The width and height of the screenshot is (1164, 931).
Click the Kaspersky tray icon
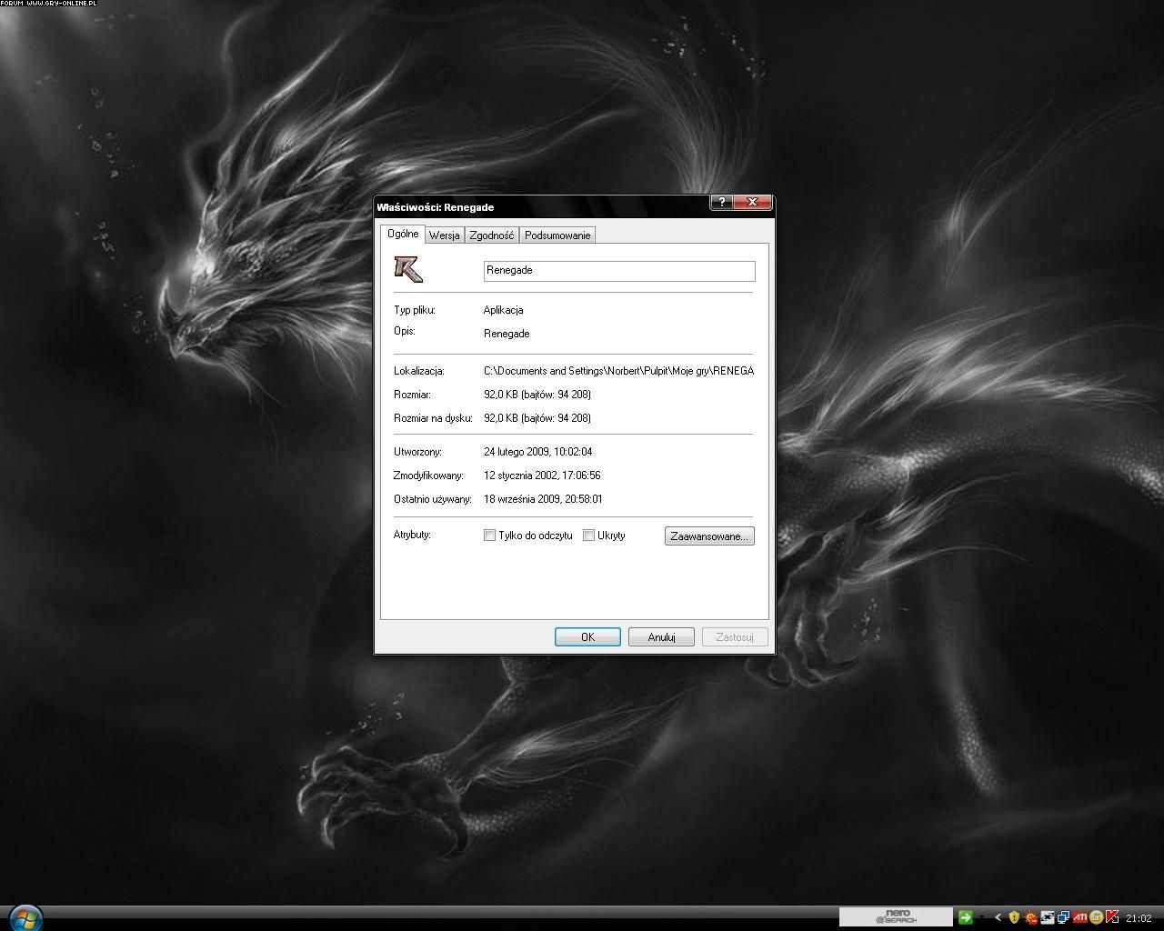tap(1111, 917)
